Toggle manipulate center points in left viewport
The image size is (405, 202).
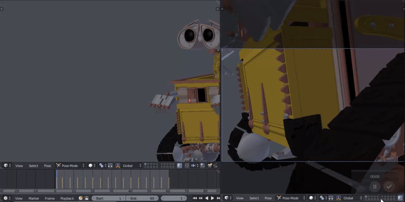click(x=110, y=166)
